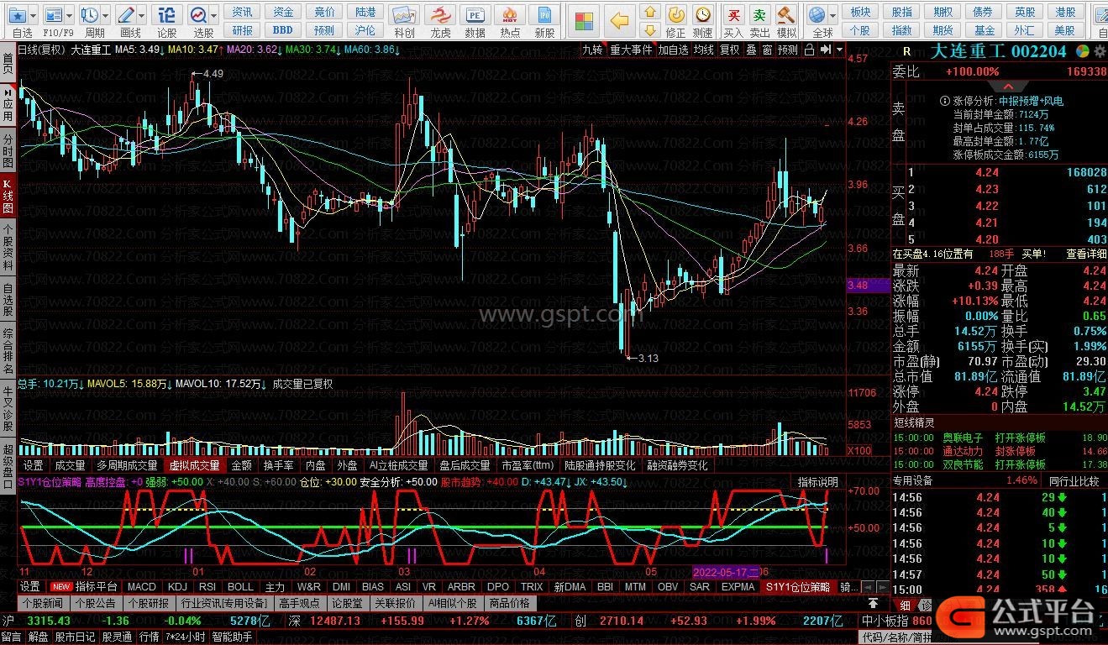Image resolution: width=1108 pixels, height=645 pixels.
Task: Open the 模拟 simulated trading gavel icon
Action: pos(786,14)
